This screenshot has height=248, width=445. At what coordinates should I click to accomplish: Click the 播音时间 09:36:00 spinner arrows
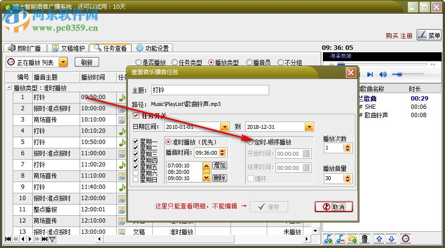[223, 153]
